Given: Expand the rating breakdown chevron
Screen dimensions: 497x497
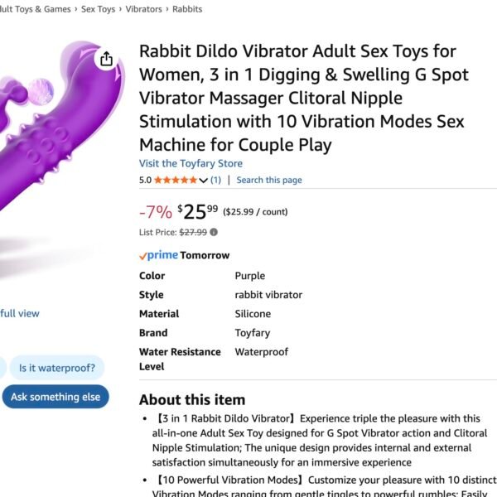Looking at the screenshot, I should [203, 181].
